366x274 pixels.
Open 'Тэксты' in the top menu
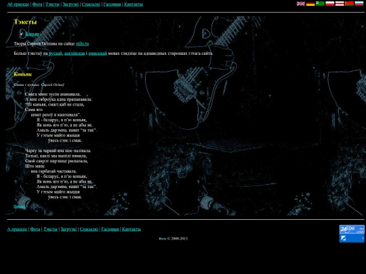[52, 5]
